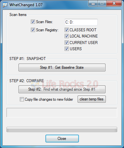Click the empty status output box
Screen dimensions: 124x148
pyautogui.click(x=62, y=112)
